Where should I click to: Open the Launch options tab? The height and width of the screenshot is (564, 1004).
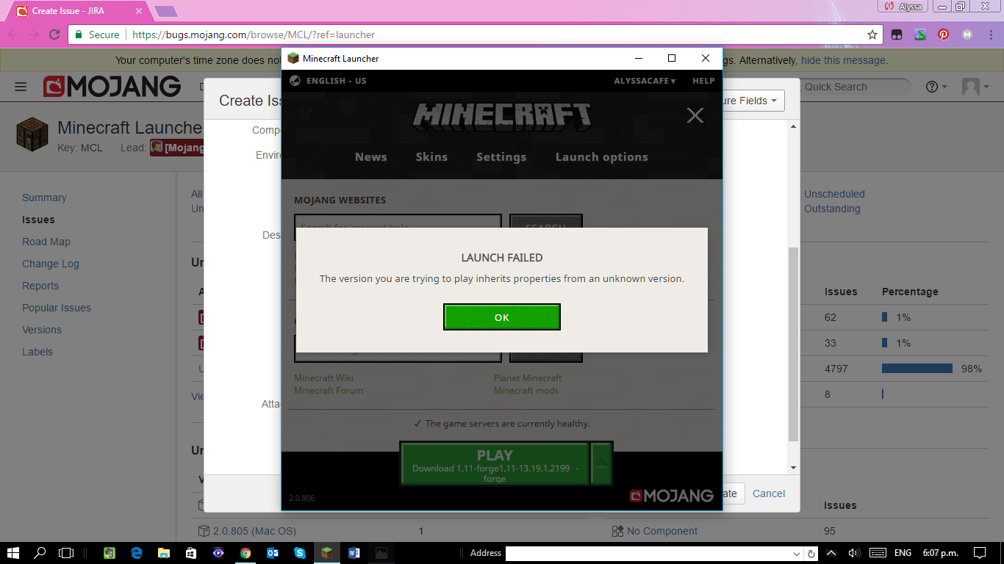pos(601,156)
